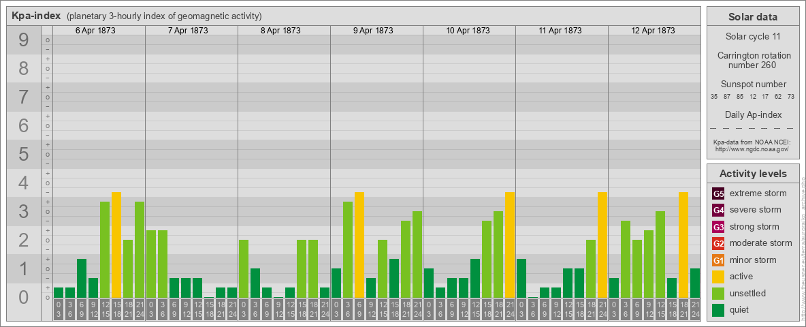Click the yellow active legend swatch

point(718,277)
